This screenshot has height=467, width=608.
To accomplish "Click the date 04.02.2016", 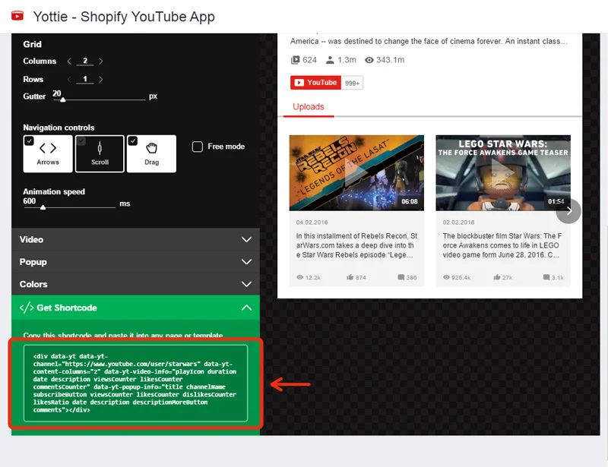I will (x=312, y=222).
